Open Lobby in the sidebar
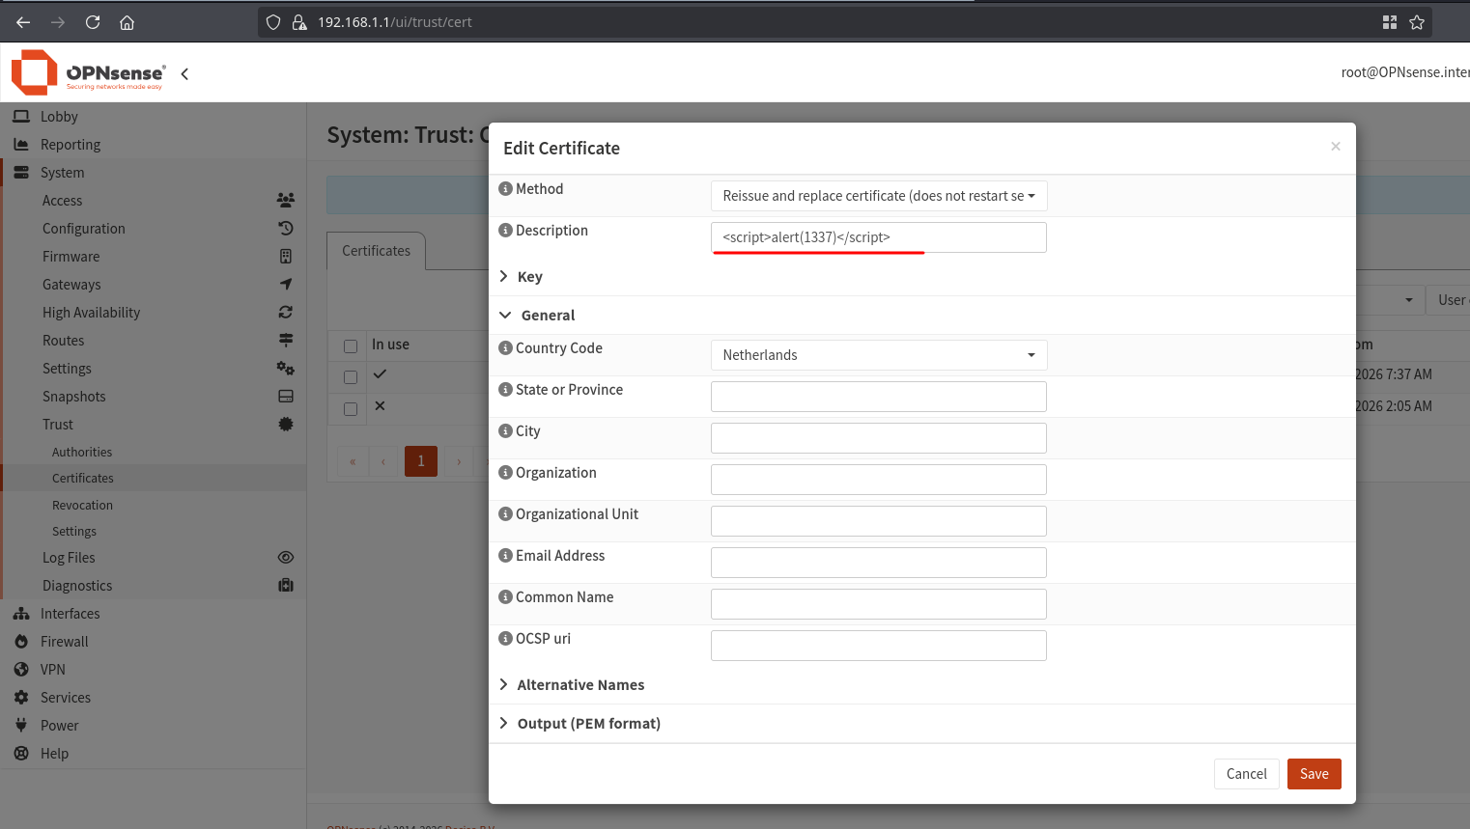This screenshot has width=1470, height=829. coord(59,117)
